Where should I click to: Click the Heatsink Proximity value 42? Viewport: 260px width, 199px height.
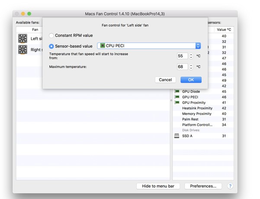(x=224, y=108)
